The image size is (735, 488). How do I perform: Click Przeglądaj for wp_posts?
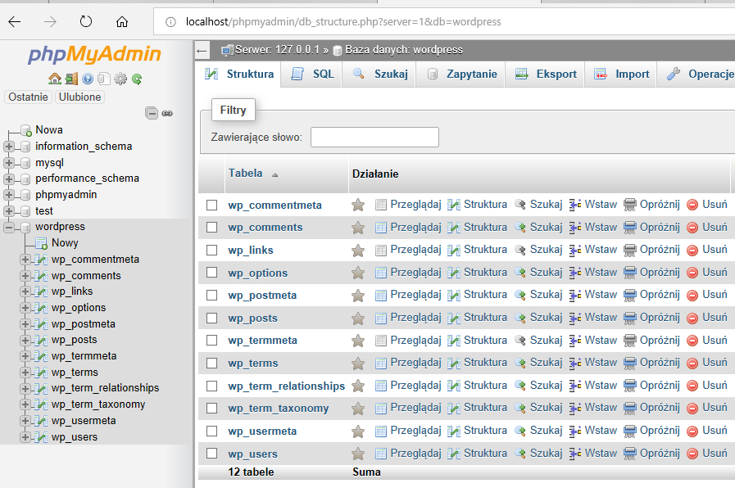(408, 318)
